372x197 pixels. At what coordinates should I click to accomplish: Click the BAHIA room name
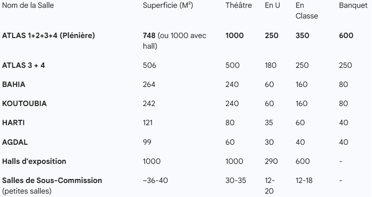click(14, 84)
